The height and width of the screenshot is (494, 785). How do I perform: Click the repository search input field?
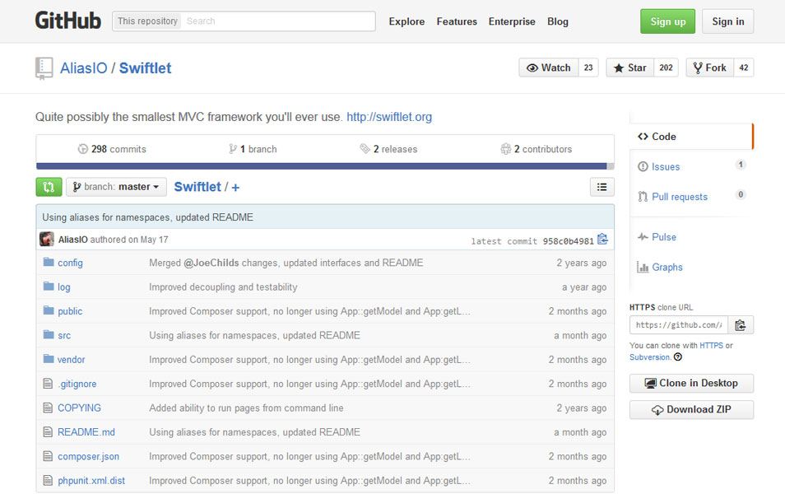[278, 21]
